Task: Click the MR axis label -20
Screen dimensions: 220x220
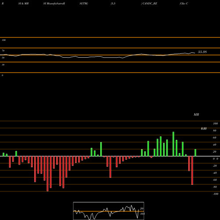Action: click(x=215, y=166)
